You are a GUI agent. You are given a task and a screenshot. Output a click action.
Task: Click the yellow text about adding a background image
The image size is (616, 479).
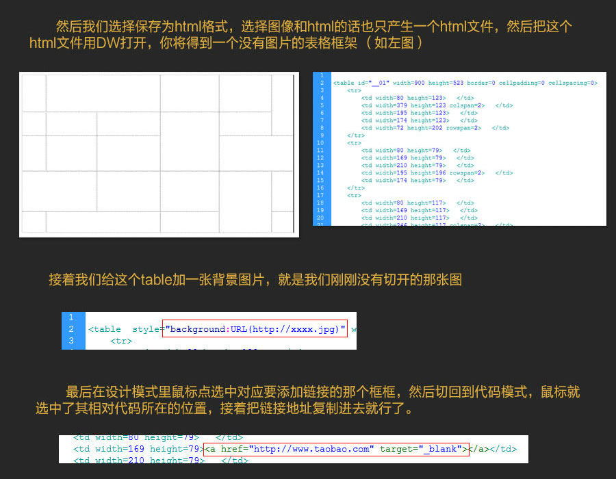point(255,279)
